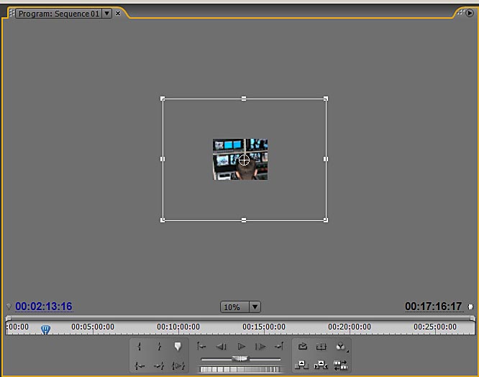This screenshot has width=479, height=377.
Task: Select the Program: Sequence 01 tab
Action: 59,14
